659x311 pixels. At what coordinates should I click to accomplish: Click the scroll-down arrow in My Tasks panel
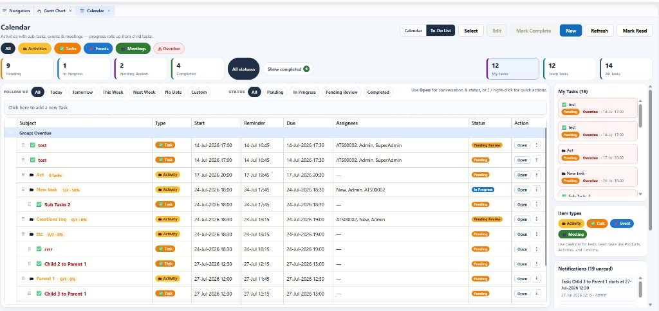coord(640,194)
